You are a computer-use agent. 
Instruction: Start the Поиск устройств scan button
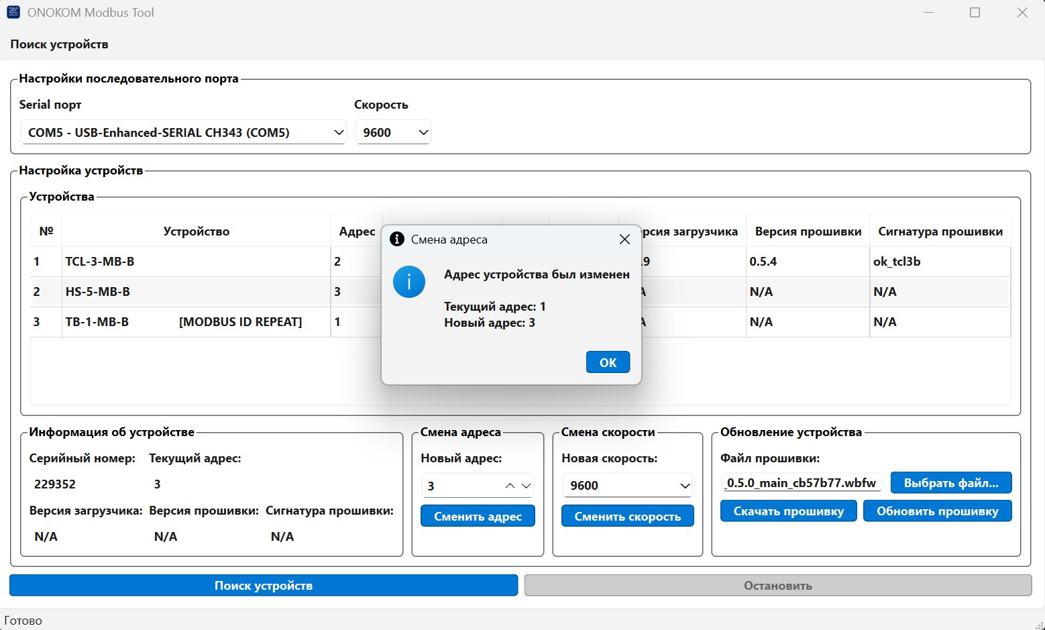point(264,585)
